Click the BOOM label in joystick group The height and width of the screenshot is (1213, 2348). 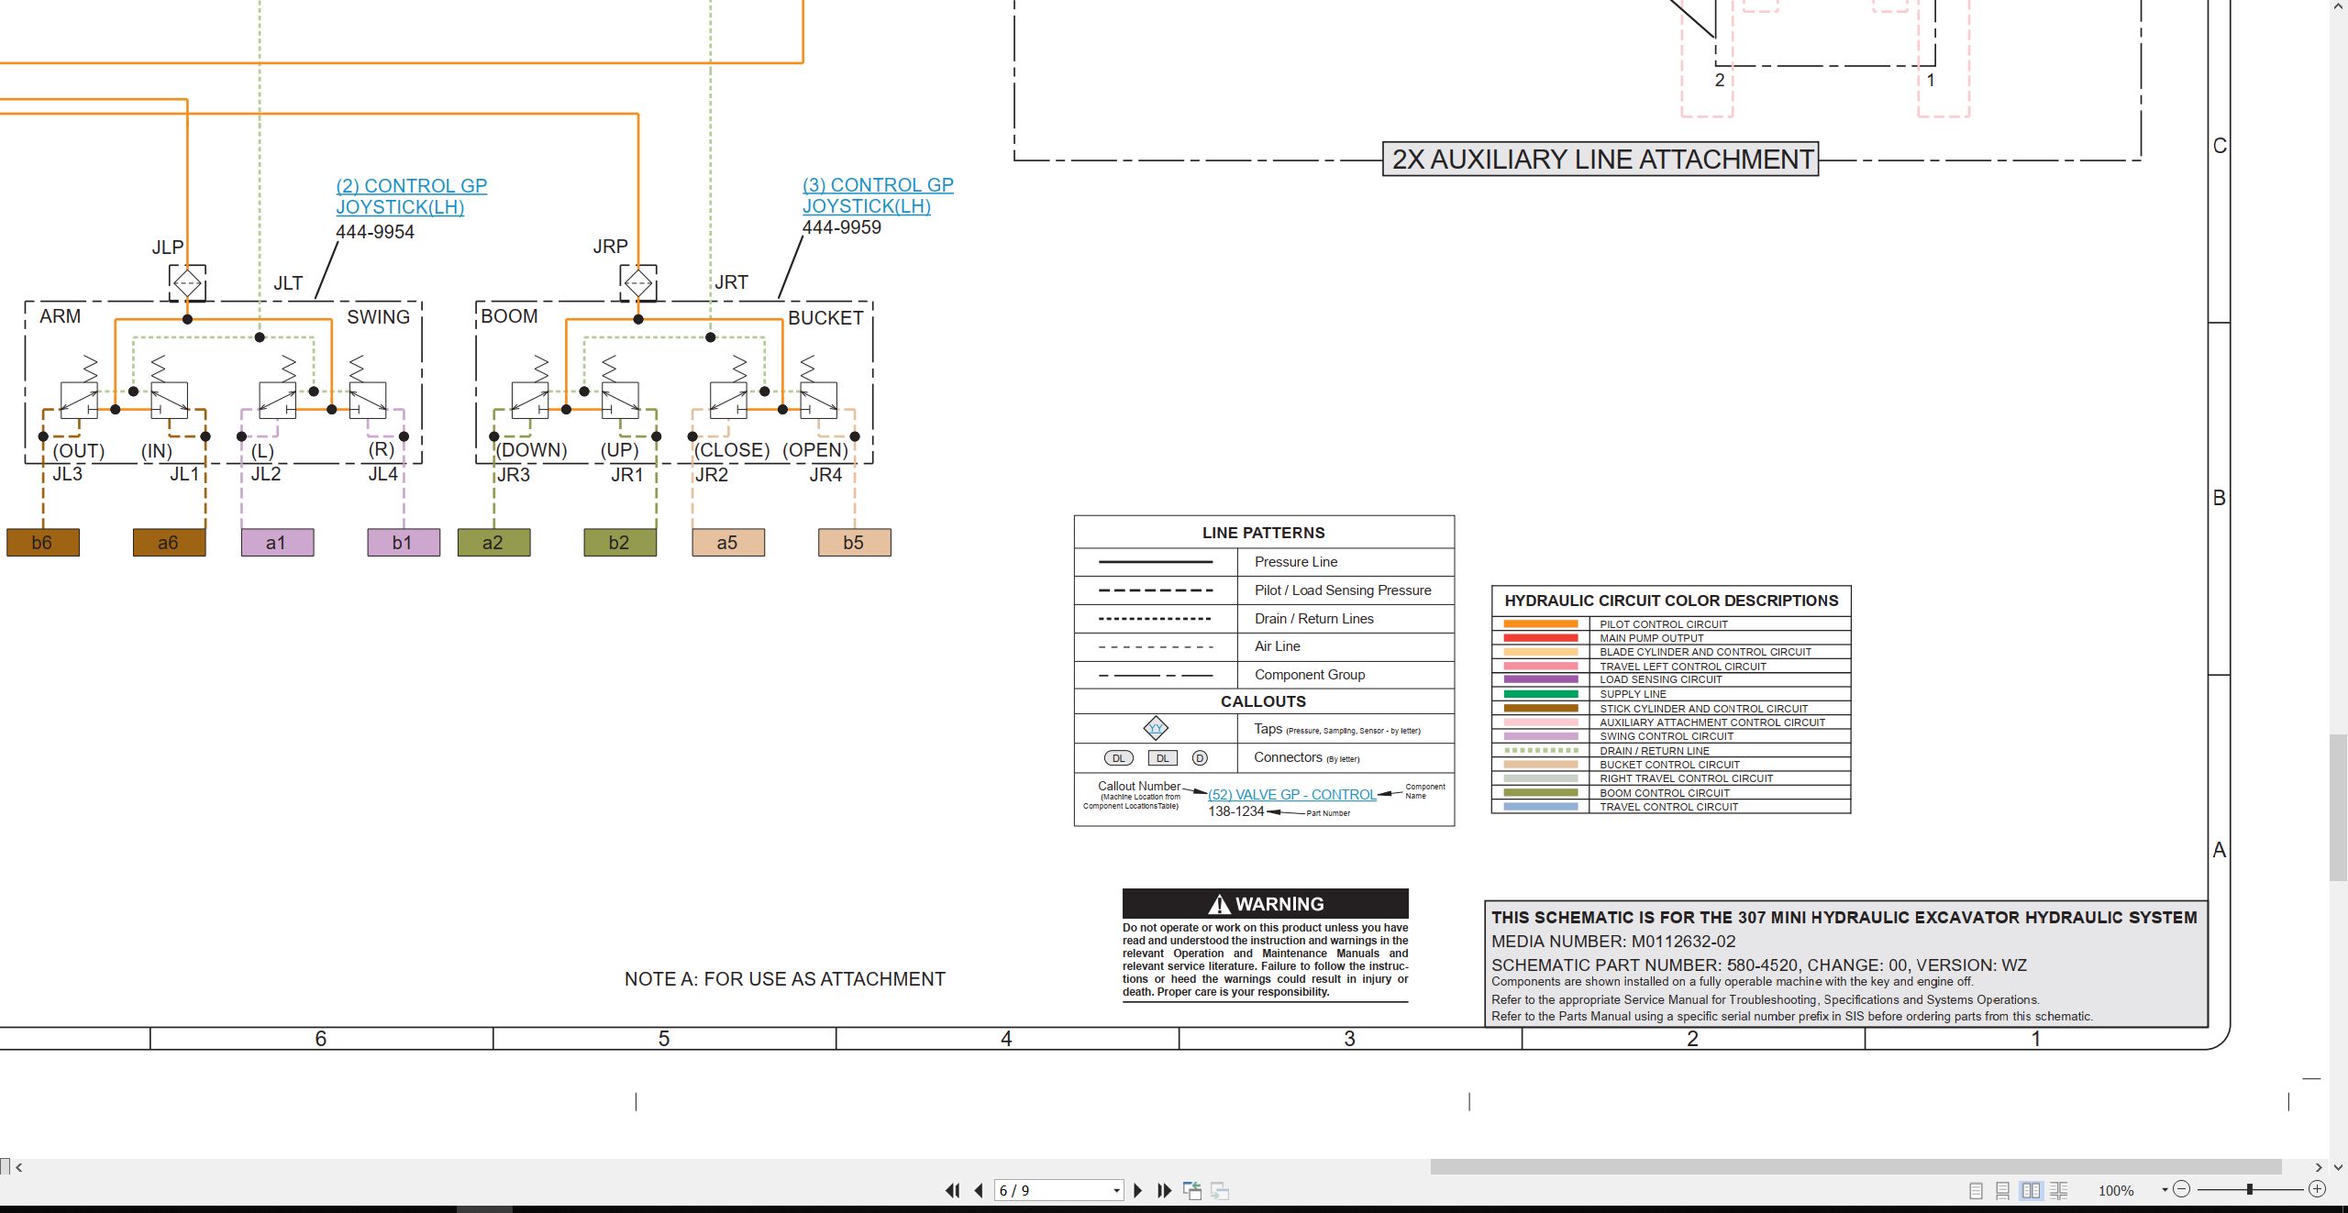[509, 316]
